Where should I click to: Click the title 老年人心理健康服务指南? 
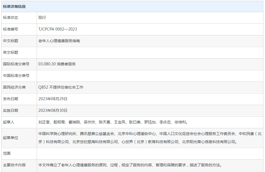tap(59, 41)
